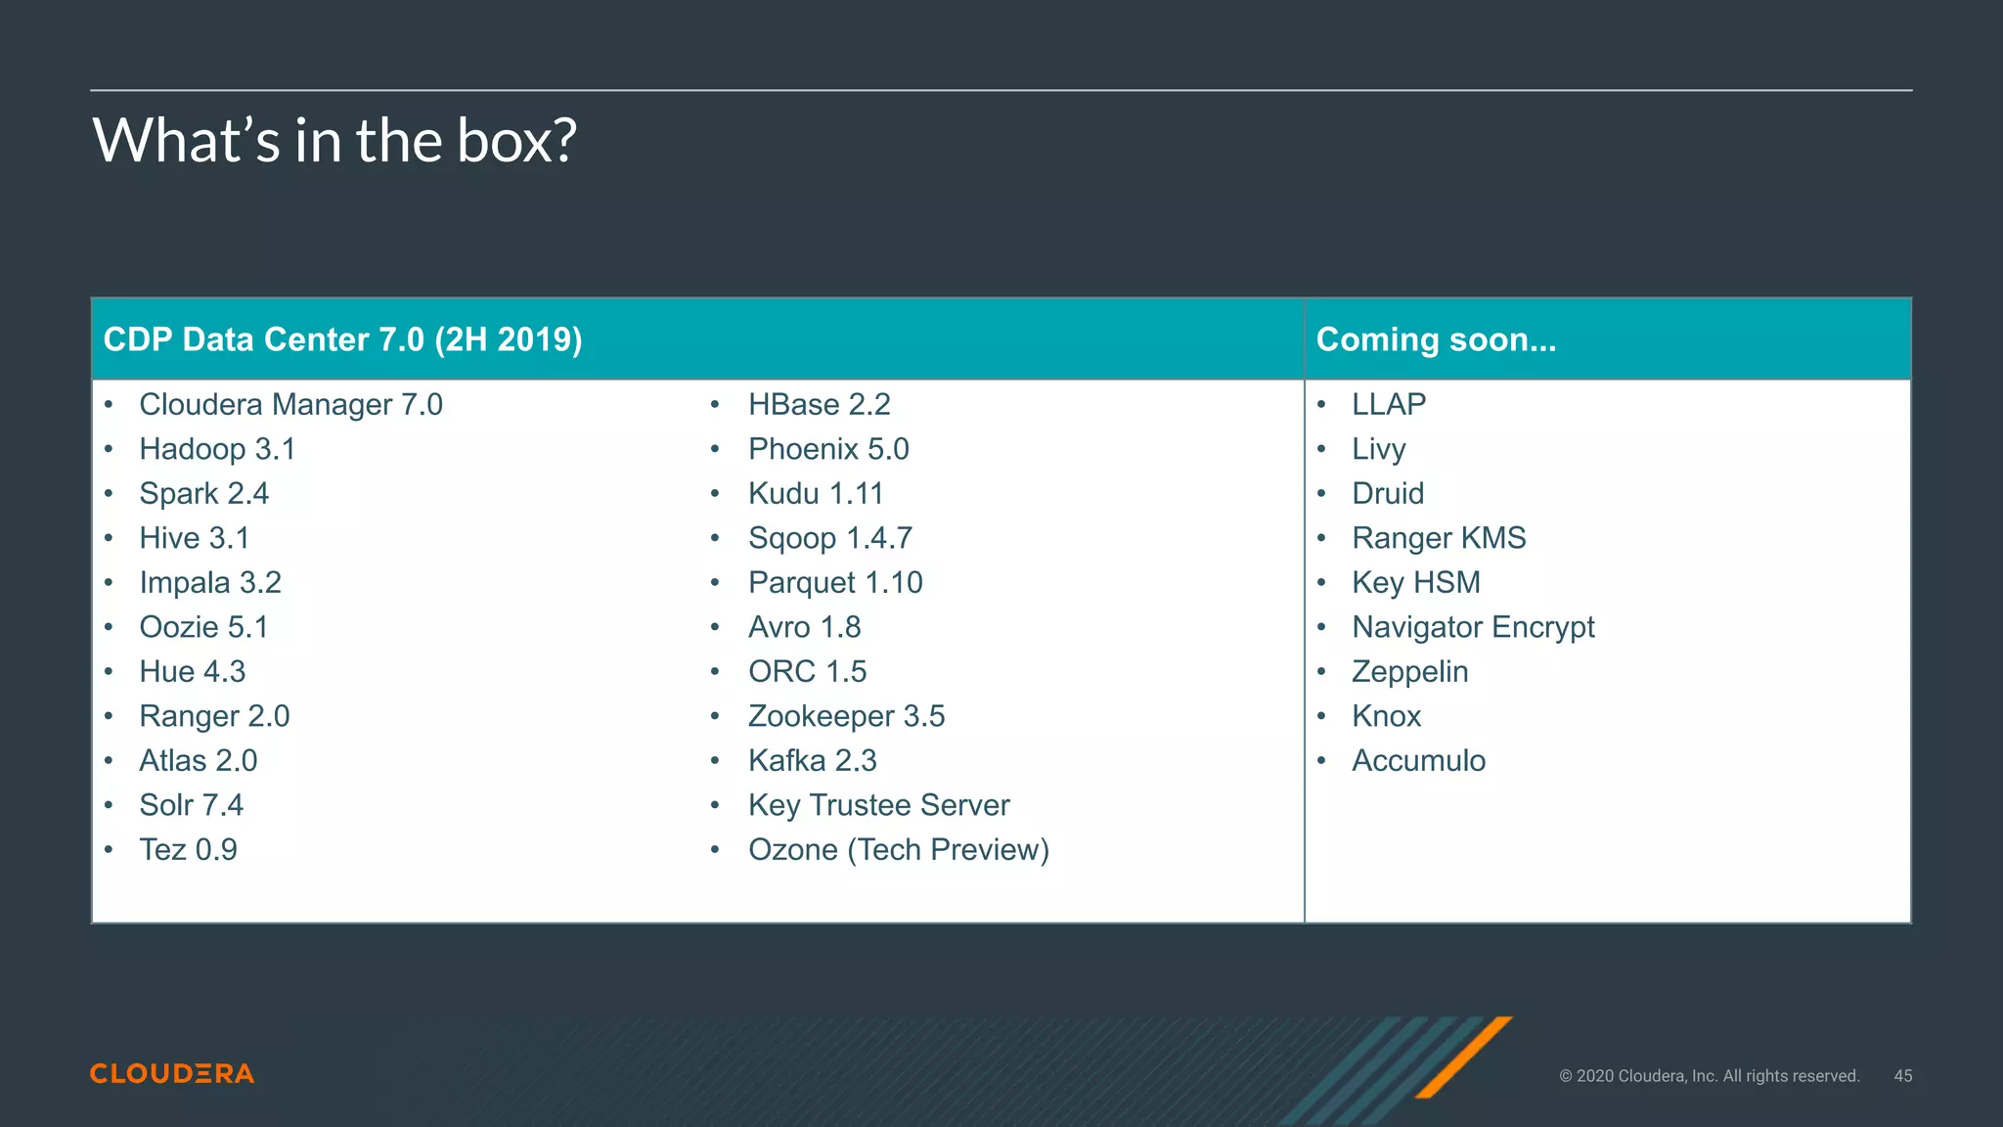Screen dimensions: 2003x1127
Task: Select the 'Key Trustee Server' item
Action: [x=879, y=805]
